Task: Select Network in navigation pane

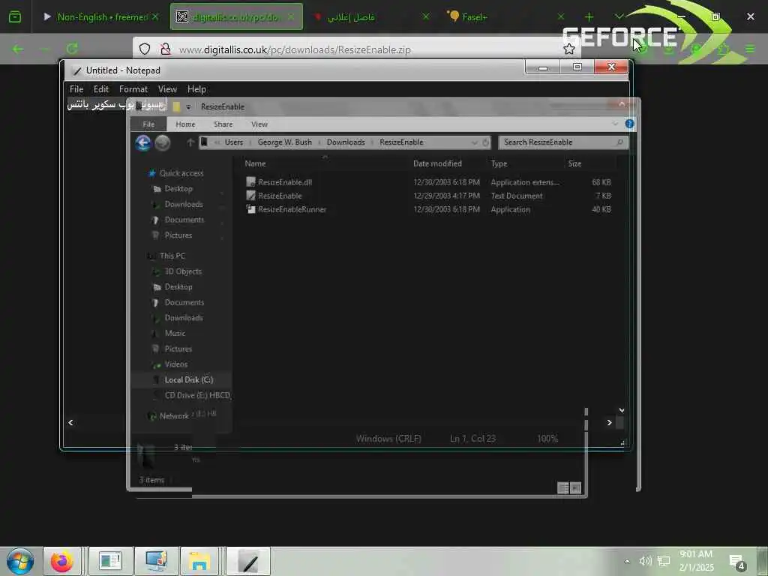Action: click(x=174, y=415)
